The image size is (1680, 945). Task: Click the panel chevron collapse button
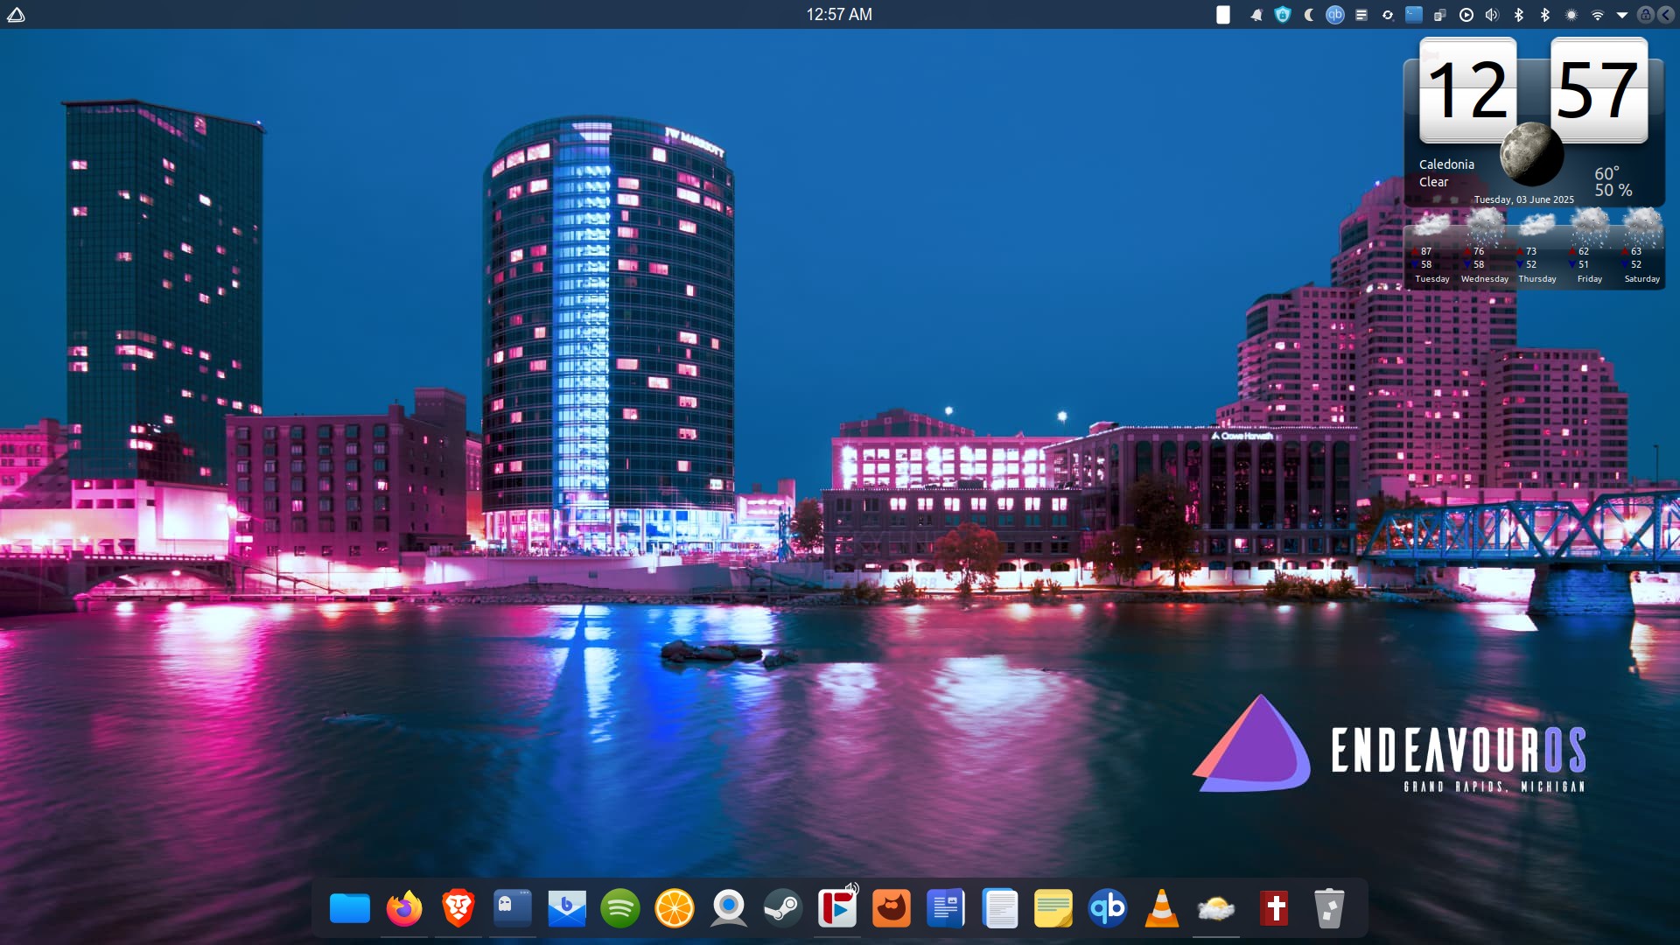coord(1666,15)
